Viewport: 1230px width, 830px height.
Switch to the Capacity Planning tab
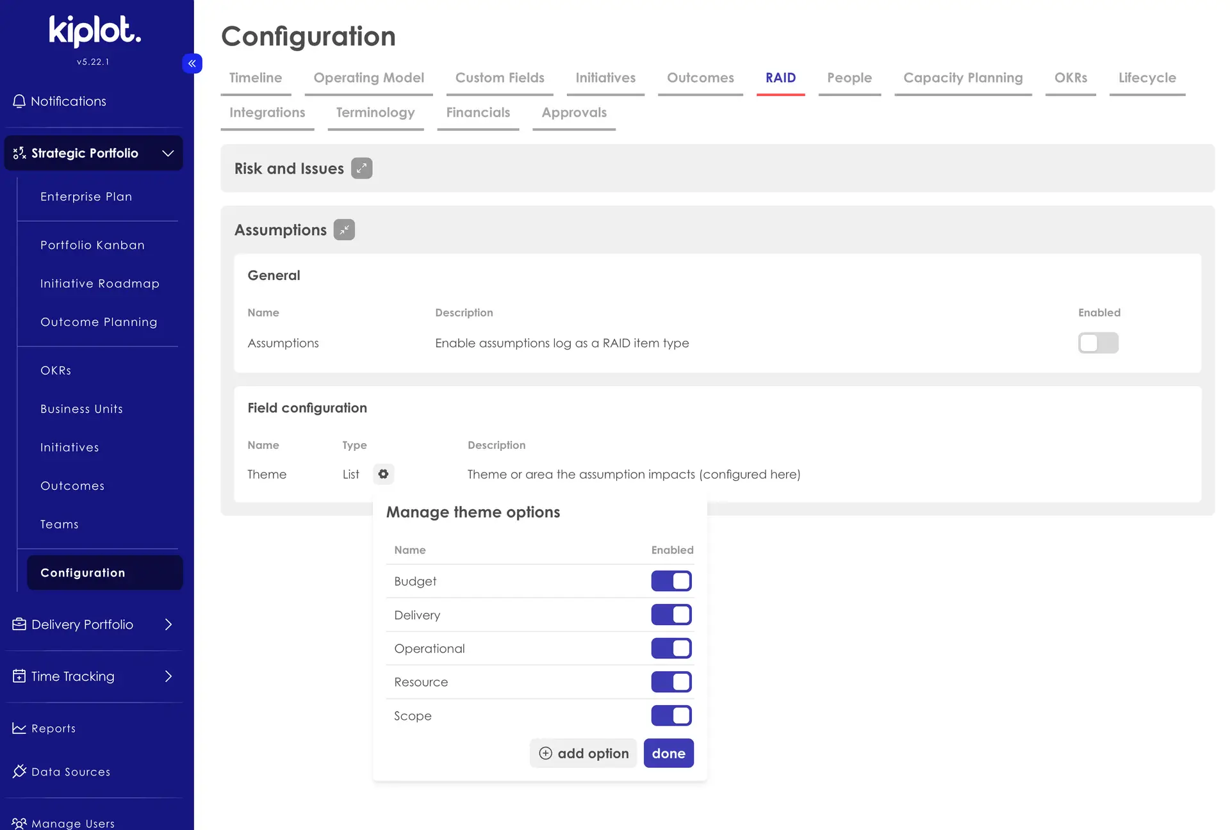[x=962, y=77]
